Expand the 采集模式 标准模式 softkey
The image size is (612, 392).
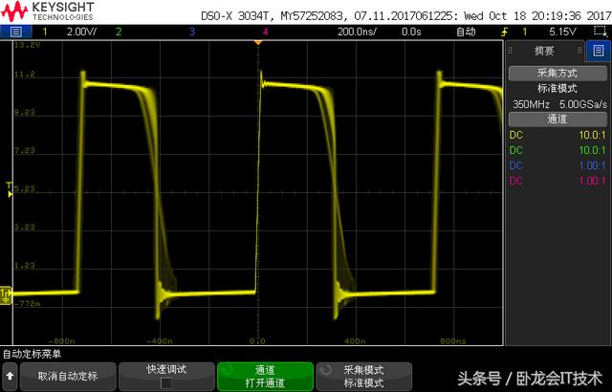[363, 376]
